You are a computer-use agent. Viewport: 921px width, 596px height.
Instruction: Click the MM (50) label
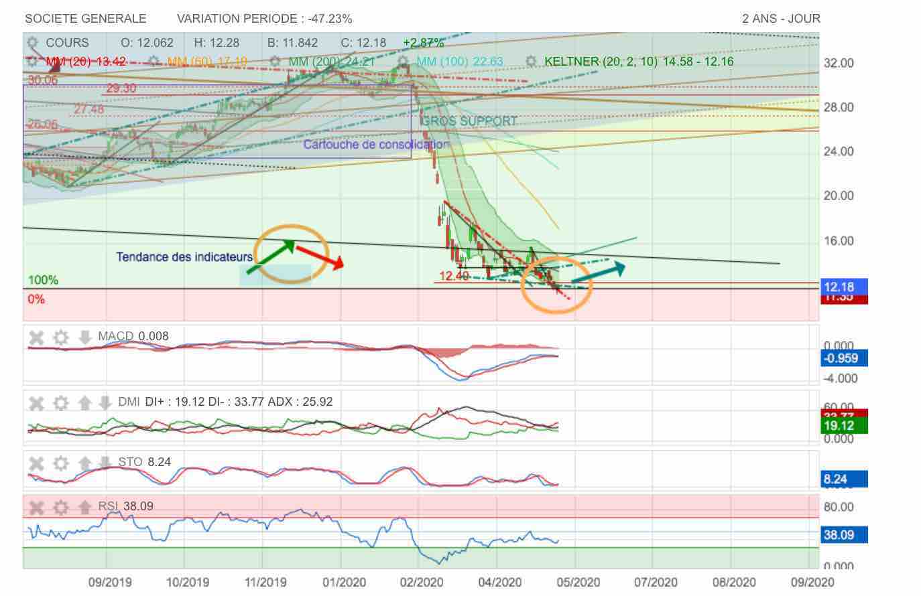tap(206, 62)
